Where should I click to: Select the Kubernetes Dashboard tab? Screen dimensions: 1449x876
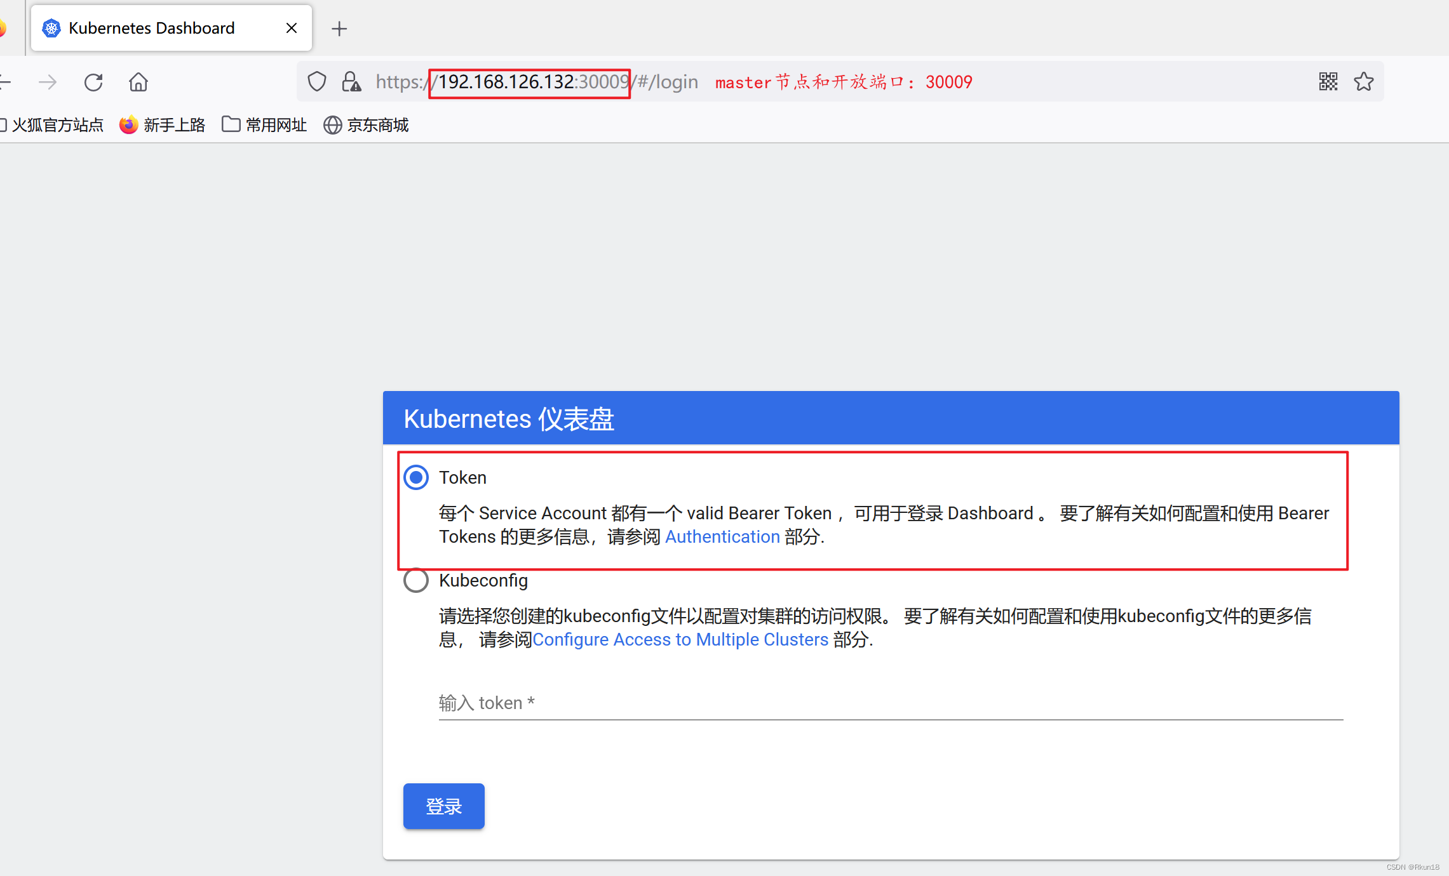[x=172, y=28]
